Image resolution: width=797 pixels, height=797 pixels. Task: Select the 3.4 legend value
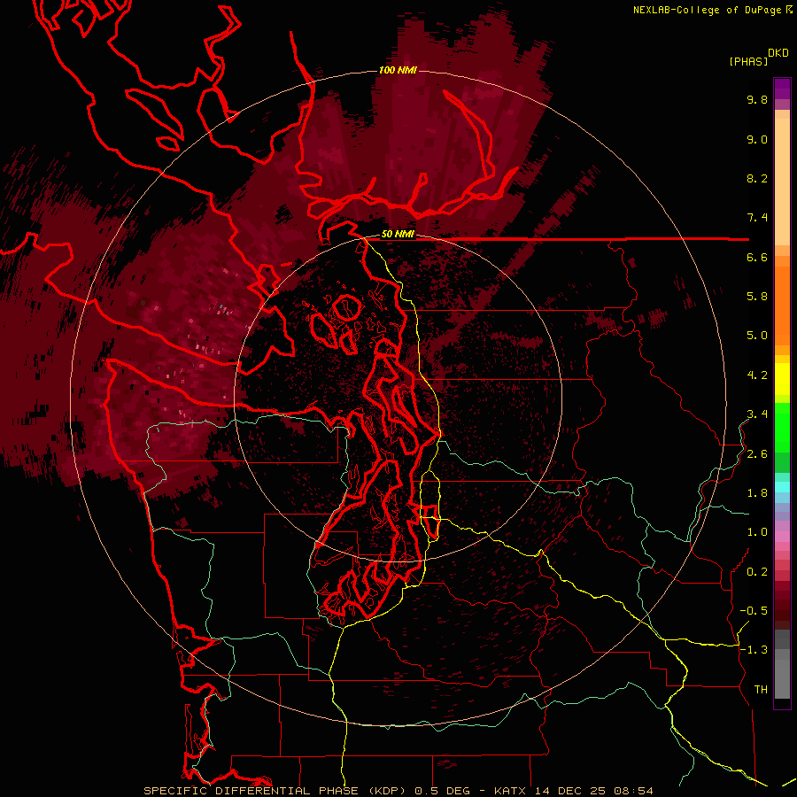(x=757, y=414)
